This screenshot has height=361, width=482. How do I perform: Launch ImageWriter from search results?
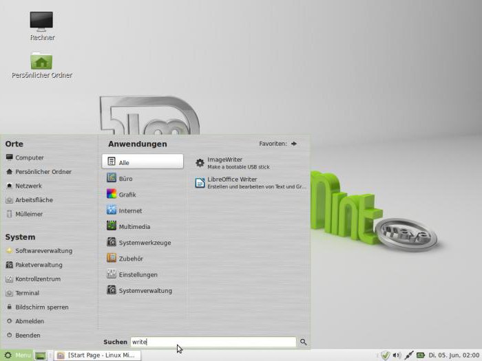(250, 163)
